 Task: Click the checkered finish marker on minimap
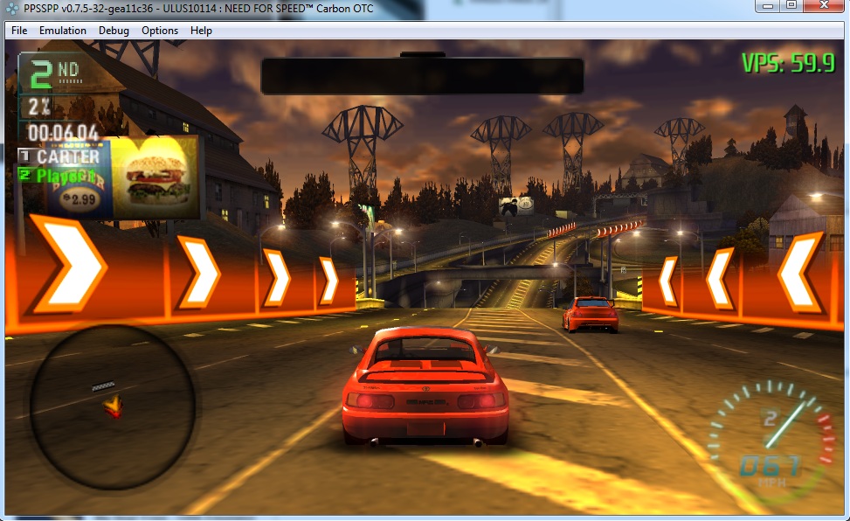[x=103, y=386]
